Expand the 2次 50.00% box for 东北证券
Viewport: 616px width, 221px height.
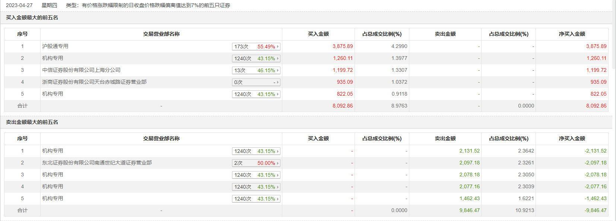click(278, 163)
